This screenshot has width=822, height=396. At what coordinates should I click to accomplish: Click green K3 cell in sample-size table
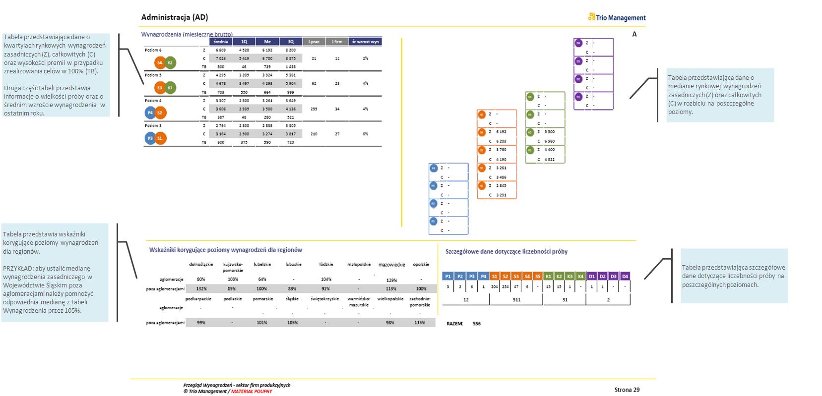(570, 276)
